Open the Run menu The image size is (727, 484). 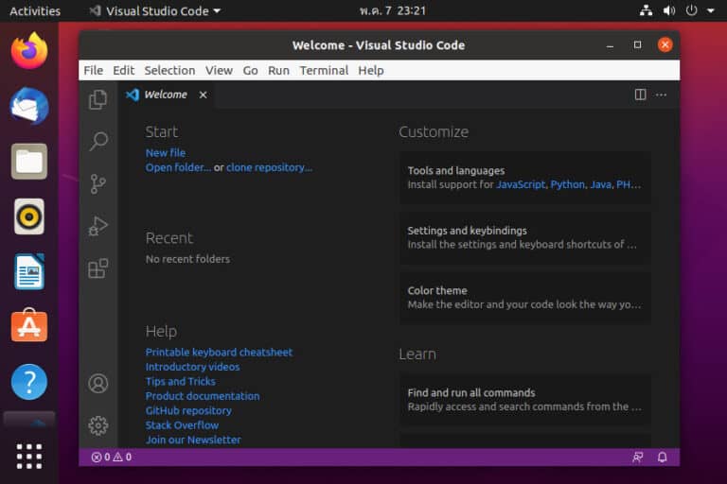pyautogui.click(x=278, y=70)
